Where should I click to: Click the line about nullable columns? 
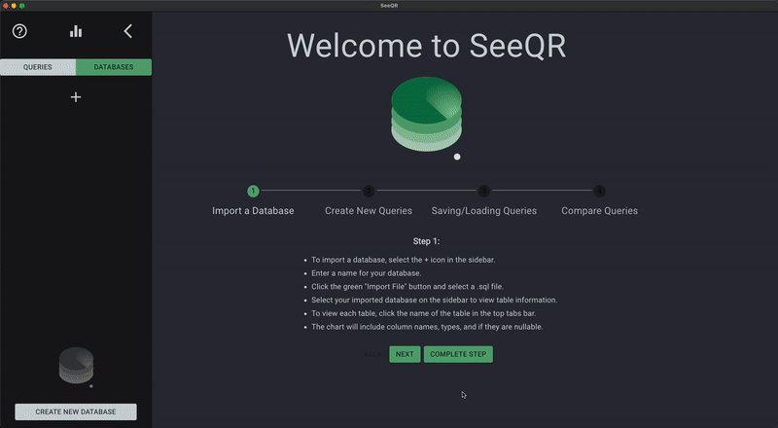pos(427,327)
